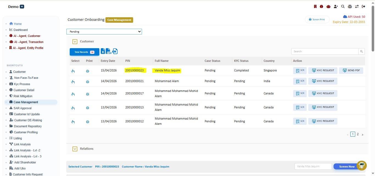375x176 pixels.
Task: Click the Total Records button
Action: click(85, 52)
